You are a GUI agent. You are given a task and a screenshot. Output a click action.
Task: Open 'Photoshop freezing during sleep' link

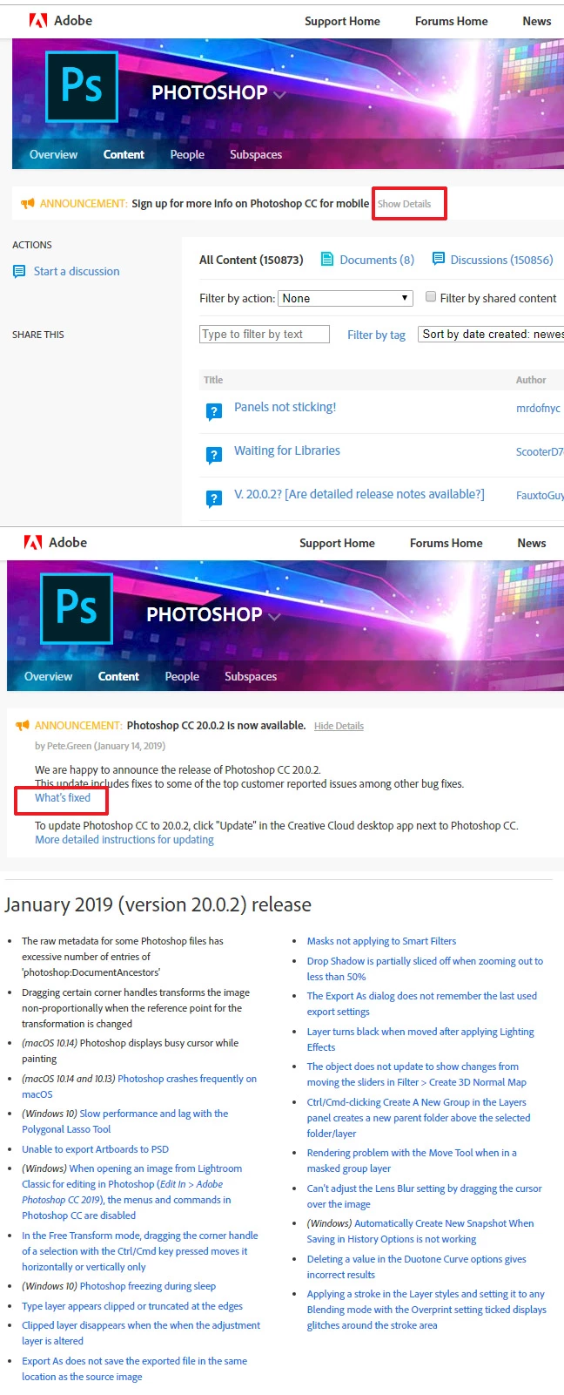(148, 1286)
